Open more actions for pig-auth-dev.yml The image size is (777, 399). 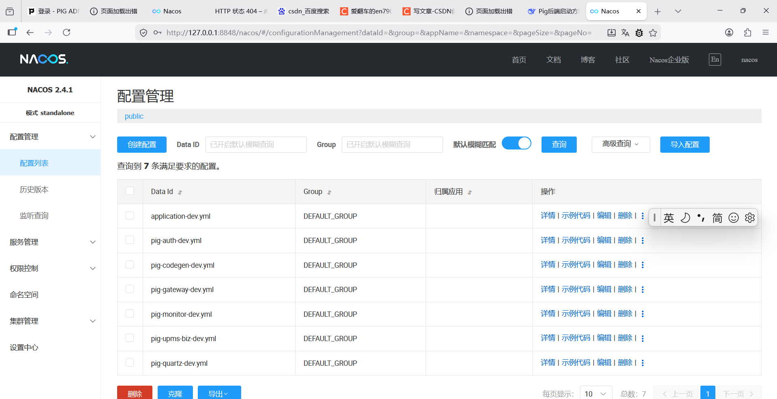(643, 241)
